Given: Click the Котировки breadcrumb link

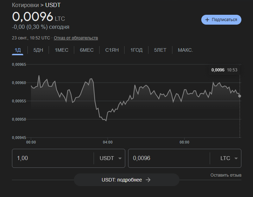Looking at the screenshot, I should [26, 6].
